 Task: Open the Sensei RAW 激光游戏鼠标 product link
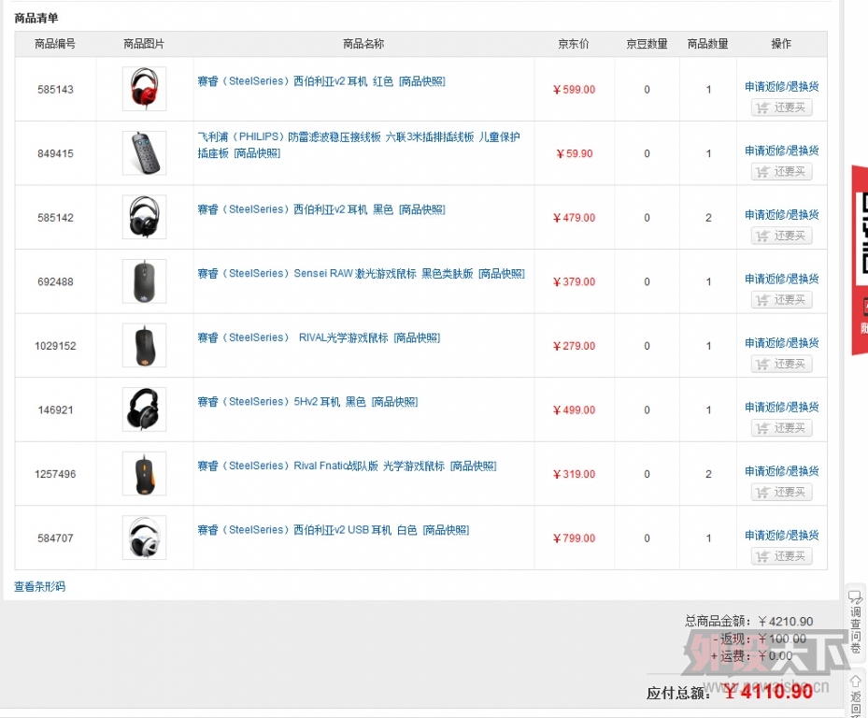point(334,274)
